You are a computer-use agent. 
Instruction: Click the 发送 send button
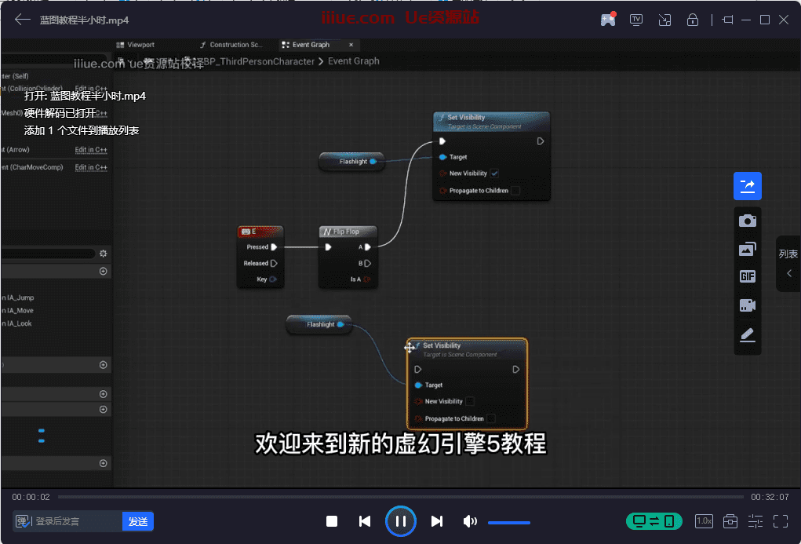(x=138, y=521)
